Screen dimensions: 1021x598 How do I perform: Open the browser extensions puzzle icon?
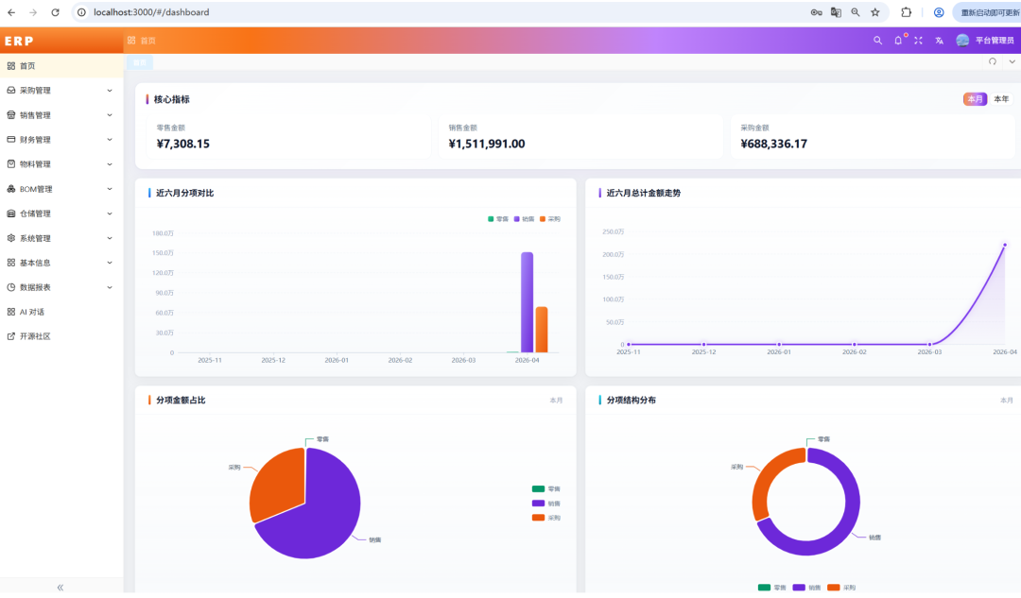click(x=906, y=12)
